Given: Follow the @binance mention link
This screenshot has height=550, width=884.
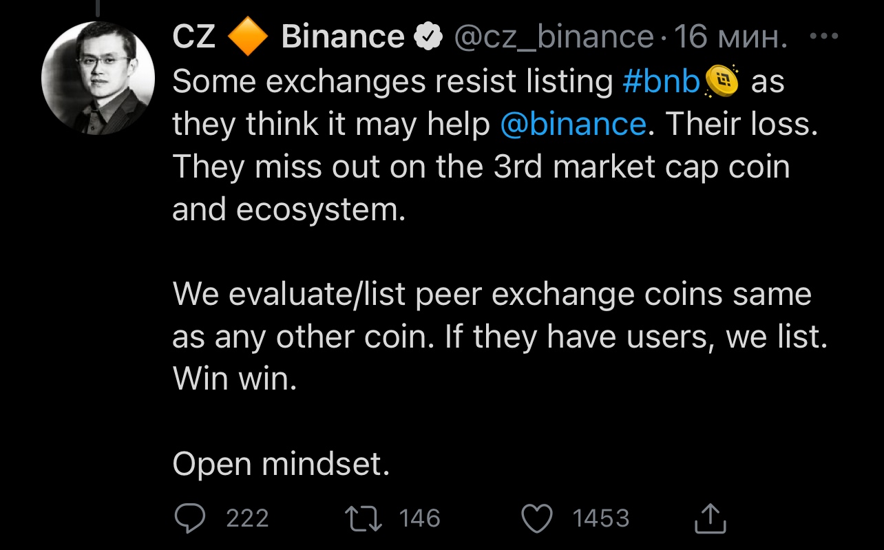Looking at the screenshot, I should click(573, 125).
